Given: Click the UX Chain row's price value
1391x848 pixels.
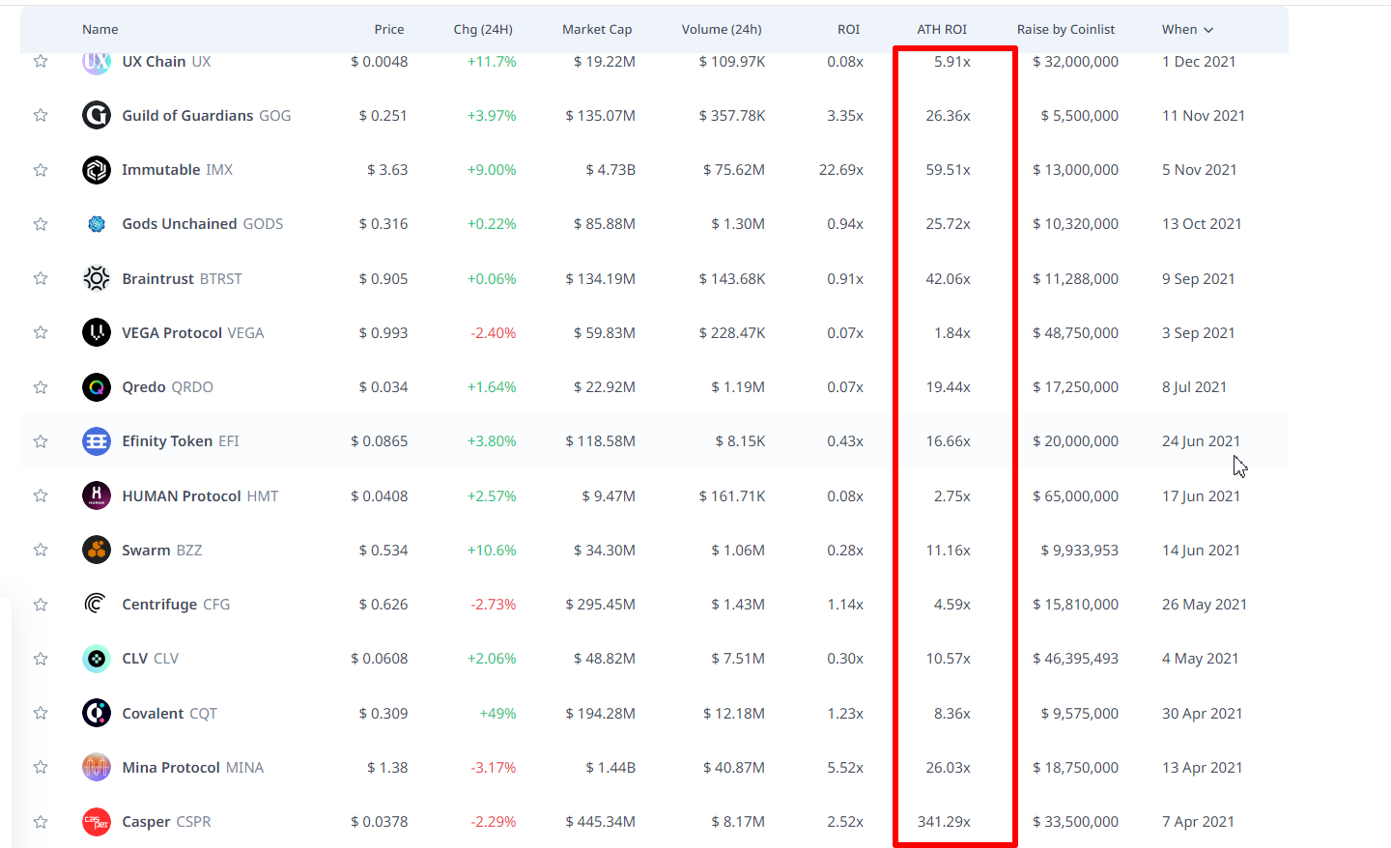Looking at the screenshot, I should tap(380, 62).
